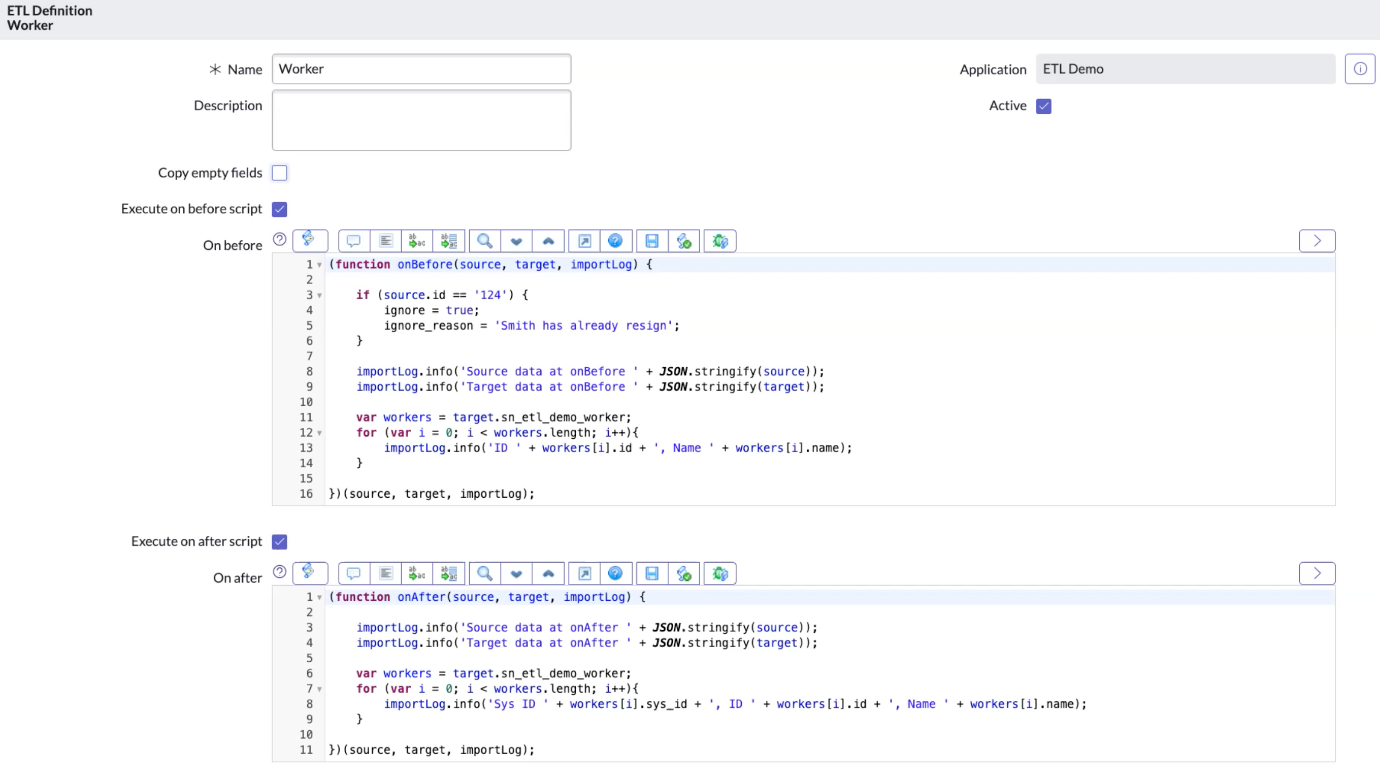
Task: Click 'Target data at onBefore' string
Action: (549, 387)
